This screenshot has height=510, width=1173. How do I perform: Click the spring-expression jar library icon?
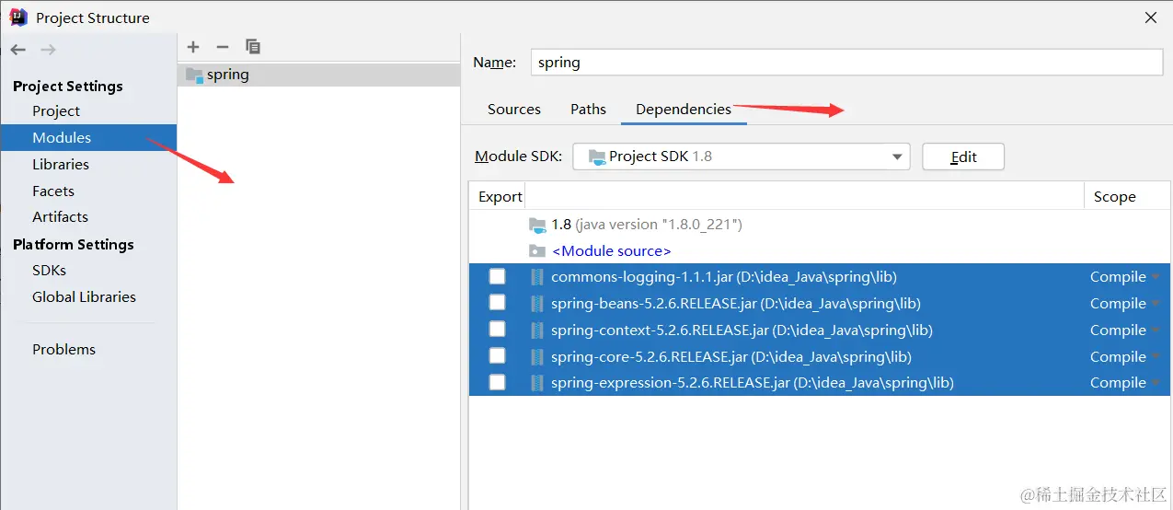[x=537, y=382]
